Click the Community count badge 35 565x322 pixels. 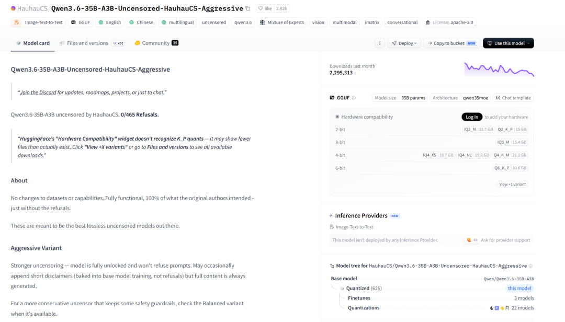[175, 43]
